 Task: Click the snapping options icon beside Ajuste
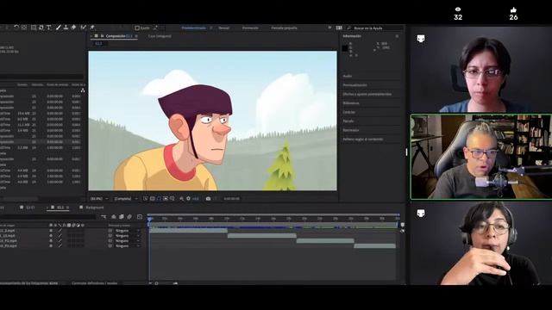155,28
